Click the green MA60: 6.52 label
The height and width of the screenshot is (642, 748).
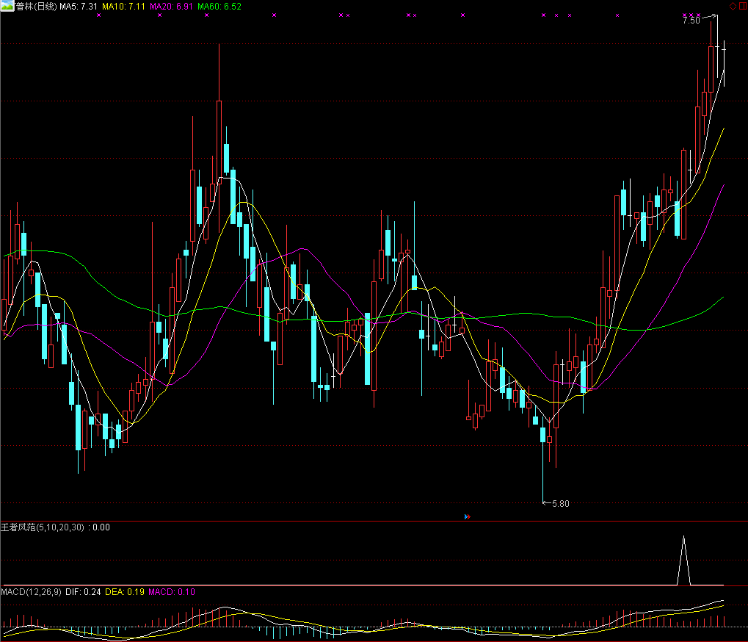[219, 7]
